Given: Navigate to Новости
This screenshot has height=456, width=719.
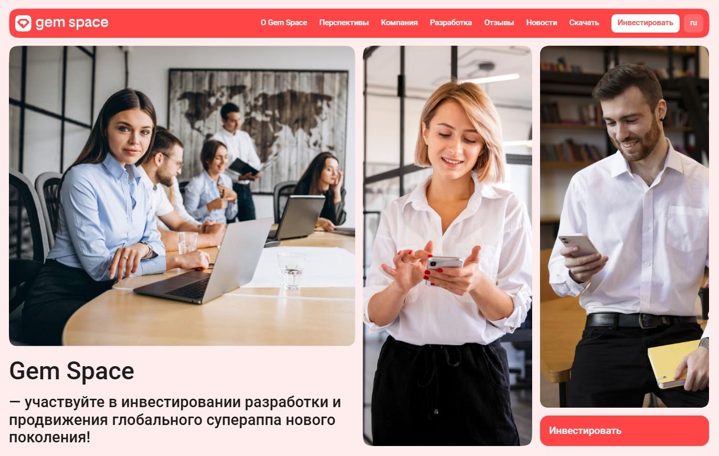Looking at the screenshot, I should (542, 23).
